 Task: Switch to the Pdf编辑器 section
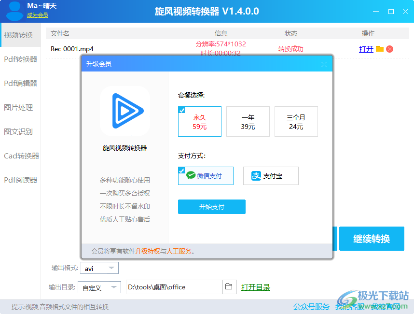click(20, 83)
